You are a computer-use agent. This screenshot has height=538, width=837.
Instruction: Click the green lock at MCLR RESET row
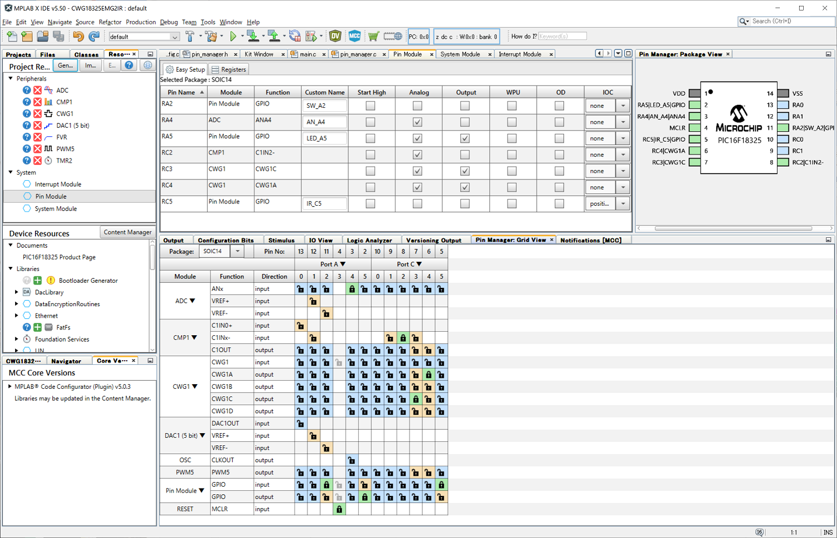339,509
